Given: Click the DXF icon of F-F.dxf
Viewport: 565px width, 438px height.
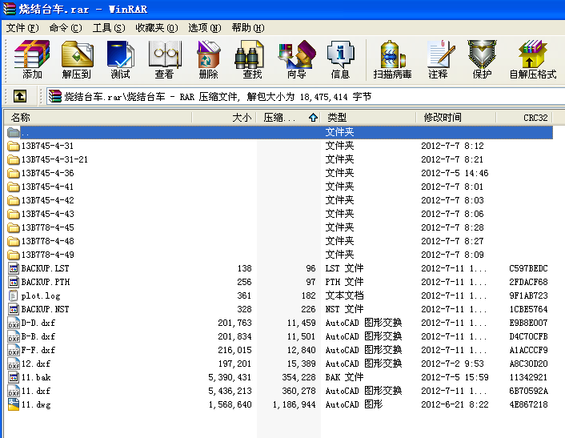Looking at the screenshot, I should 14,350.
